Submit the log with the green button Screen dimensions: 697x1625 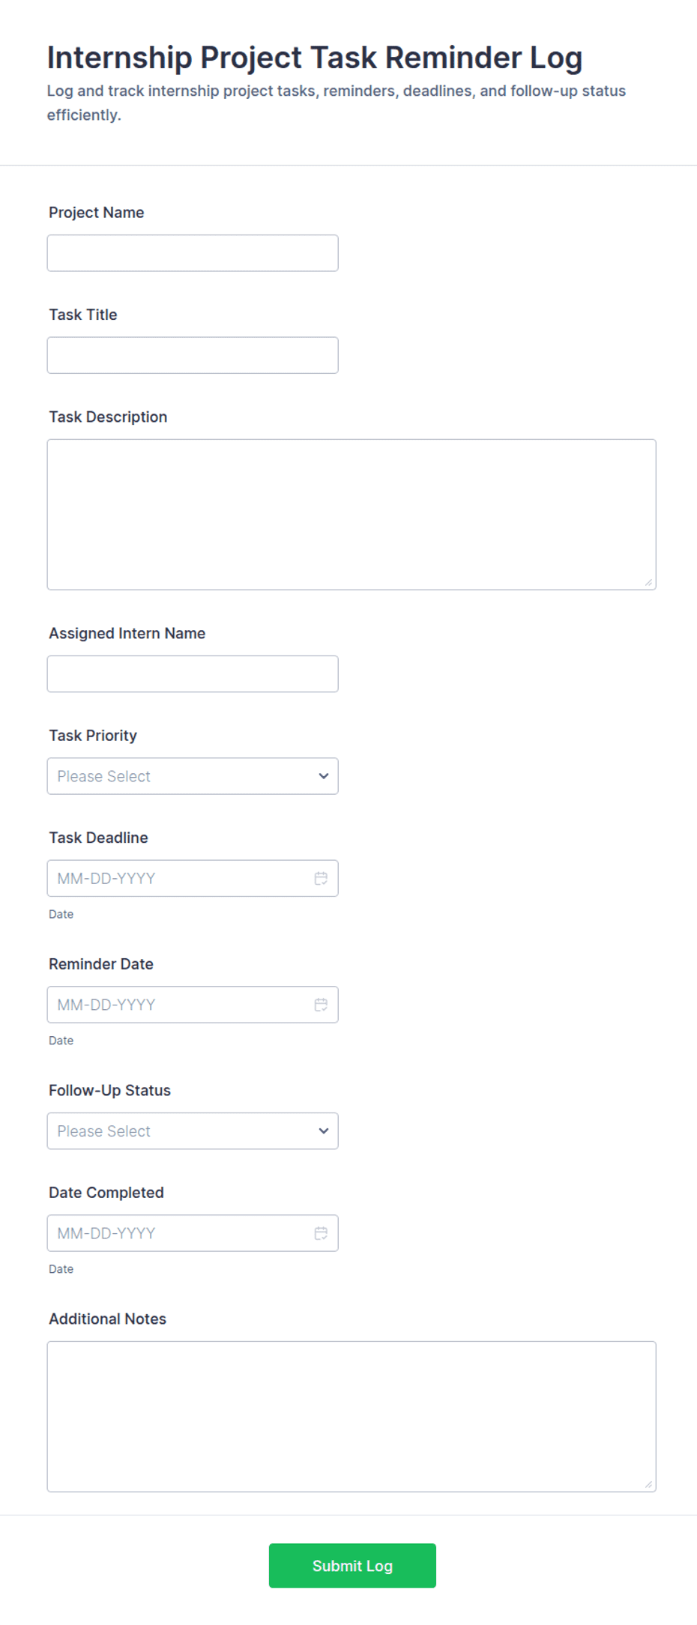[352, 1566]
